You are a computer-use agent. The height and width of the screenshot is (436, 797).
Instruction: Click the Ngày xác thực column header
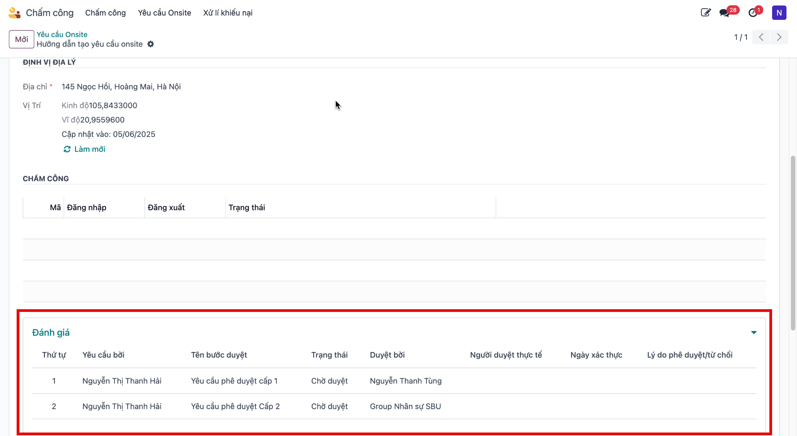596,355
